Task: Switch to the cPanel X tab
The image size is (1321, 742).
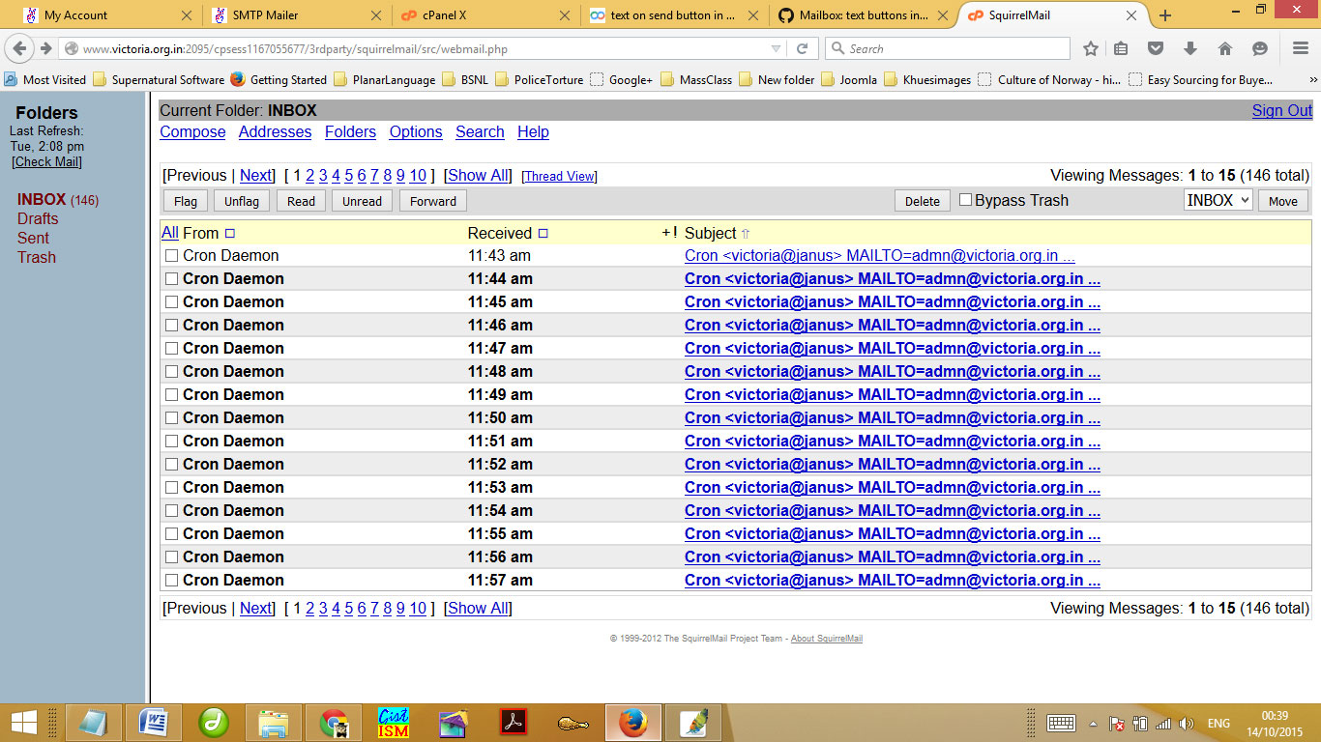Action: 481,15
